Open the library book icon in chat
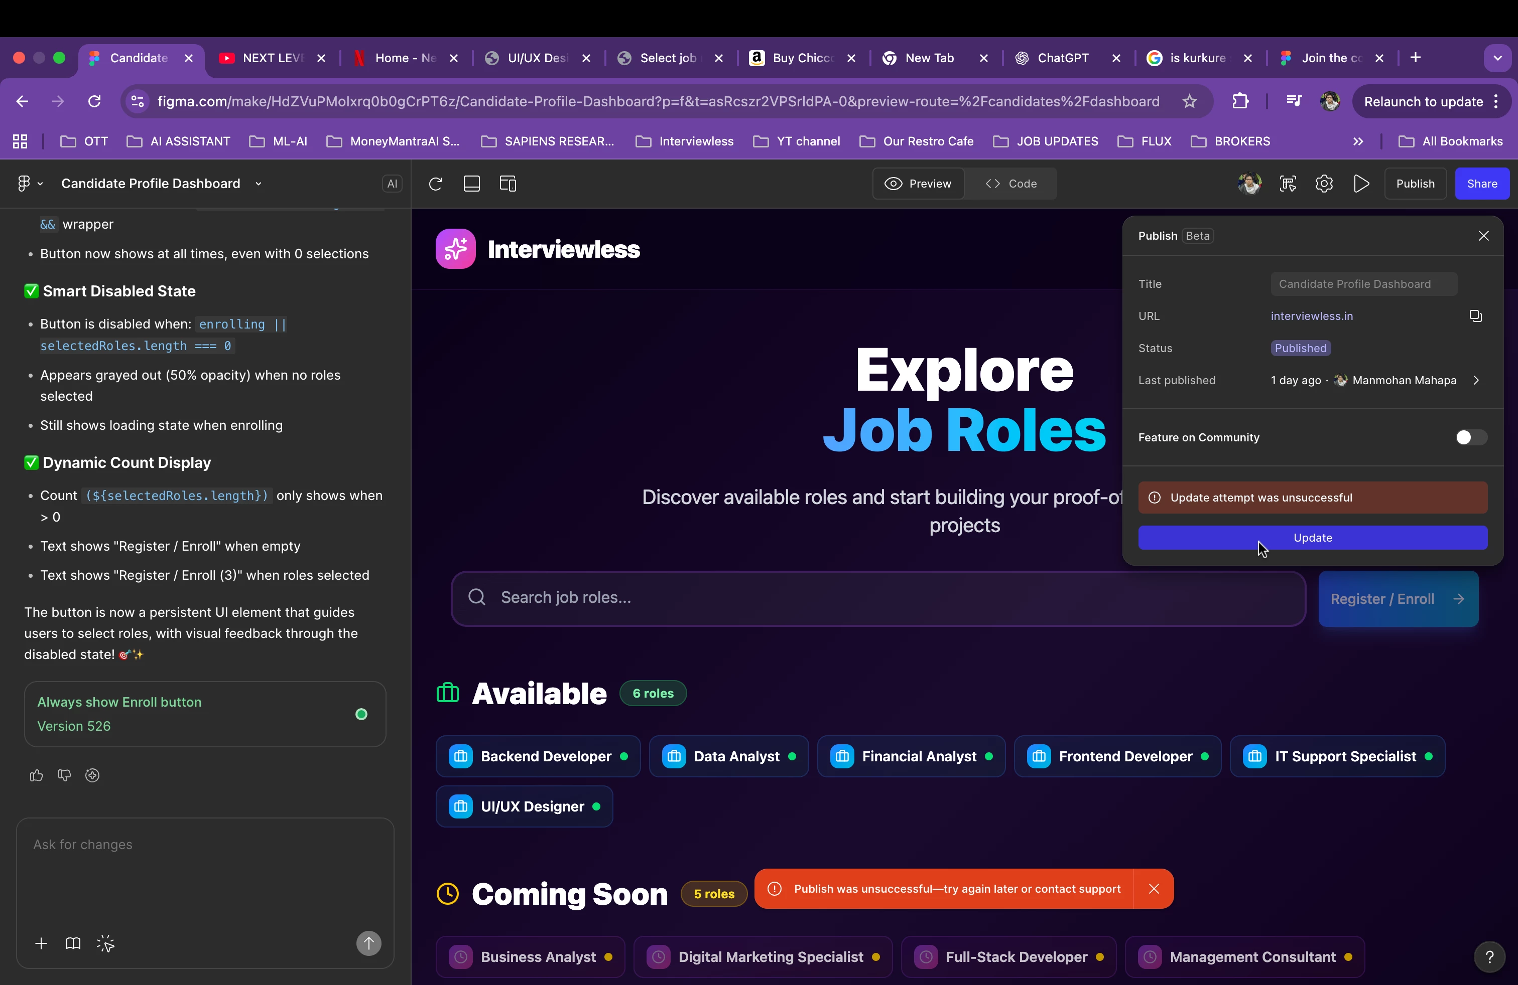Screen dimensions: 1518x985 [73, 943]
